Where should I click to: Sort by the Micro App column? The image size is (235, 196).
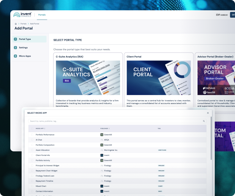click(x=40, y=128)
